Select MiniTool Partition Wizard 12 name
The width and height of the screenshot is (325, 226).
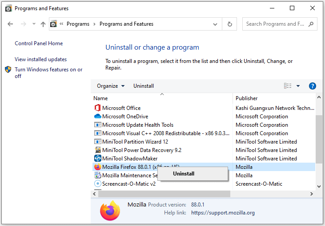[135, 142]
